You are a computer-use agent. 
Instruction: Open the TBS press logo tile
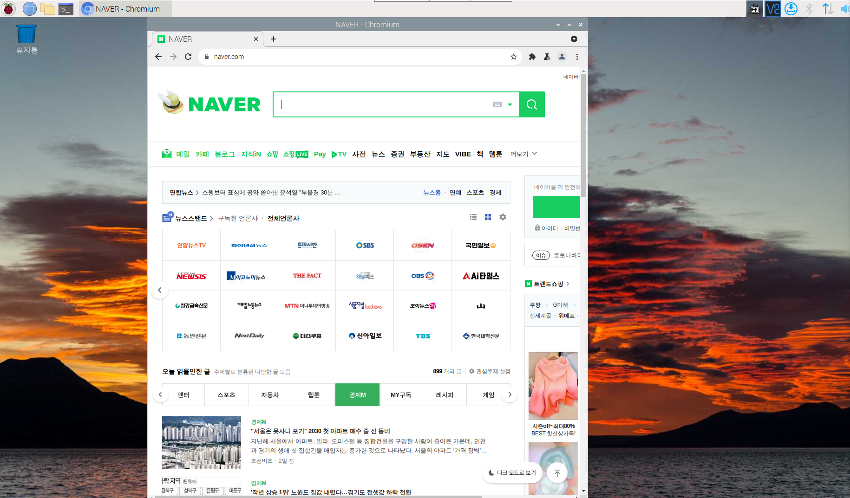(x=423, y=336)
